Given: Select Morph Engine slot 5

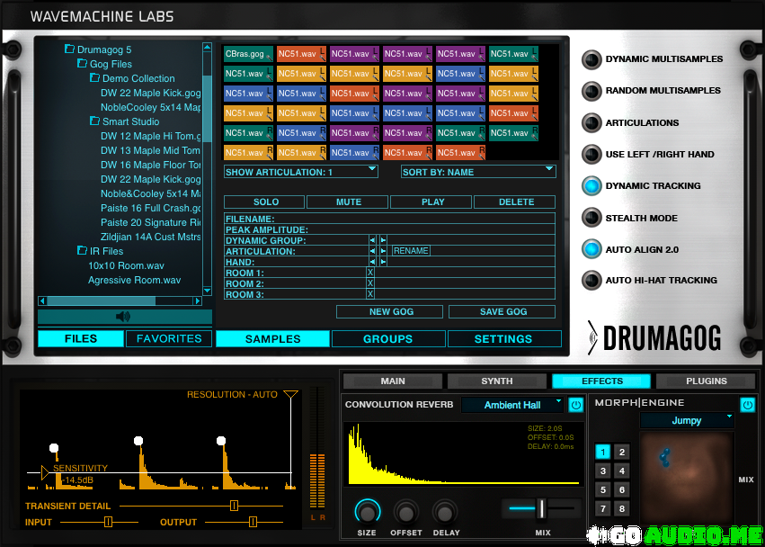Looking at the screenshot, I should (x=603, y=489).
